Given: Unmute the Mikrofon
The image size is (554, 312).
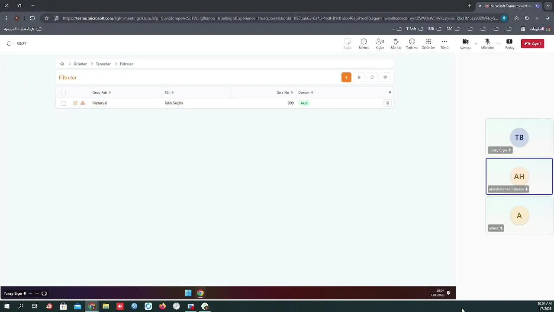Looking at the screenshot, I should point(487,44).
